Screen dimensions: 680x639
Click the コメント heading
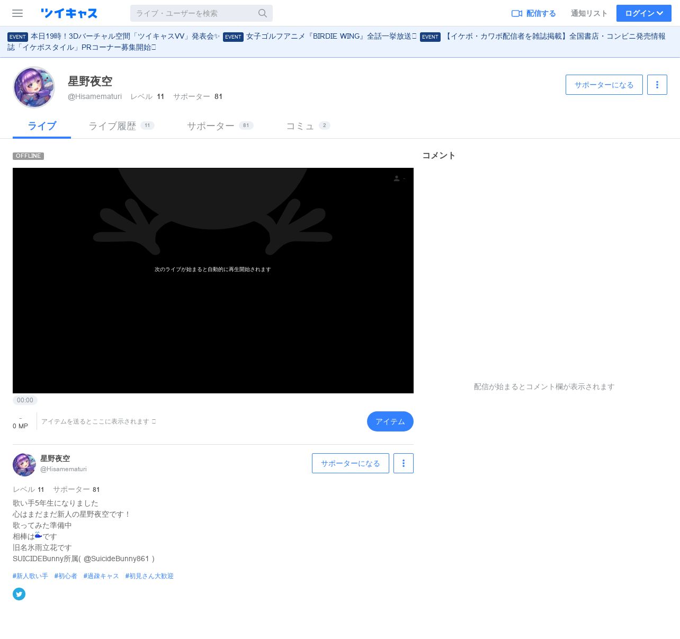(439, 156)
